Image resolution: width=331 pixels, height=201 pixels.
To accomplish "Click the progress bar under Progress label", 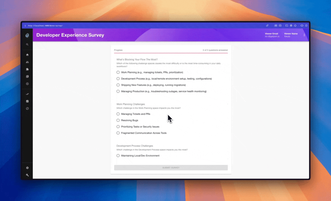I will pyautogui.click(x=171, y=53).
